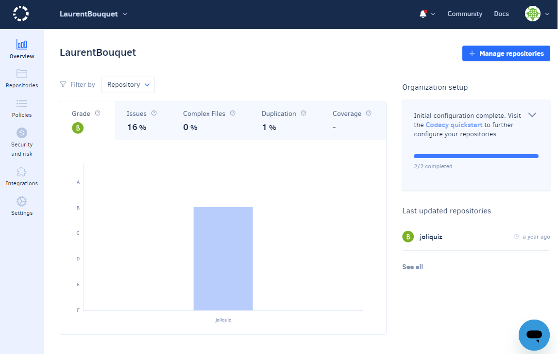Follow the Codacy quickstart link
This screenshot has width=558, height=354.
point(454,125)
